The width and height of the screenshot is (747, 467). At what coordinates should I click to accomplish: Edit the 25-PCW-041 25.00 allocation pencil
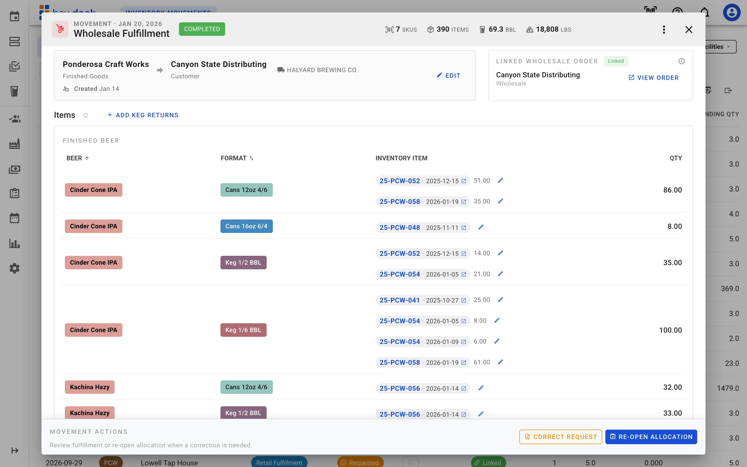pyautogui.click(x=500, y=300)
